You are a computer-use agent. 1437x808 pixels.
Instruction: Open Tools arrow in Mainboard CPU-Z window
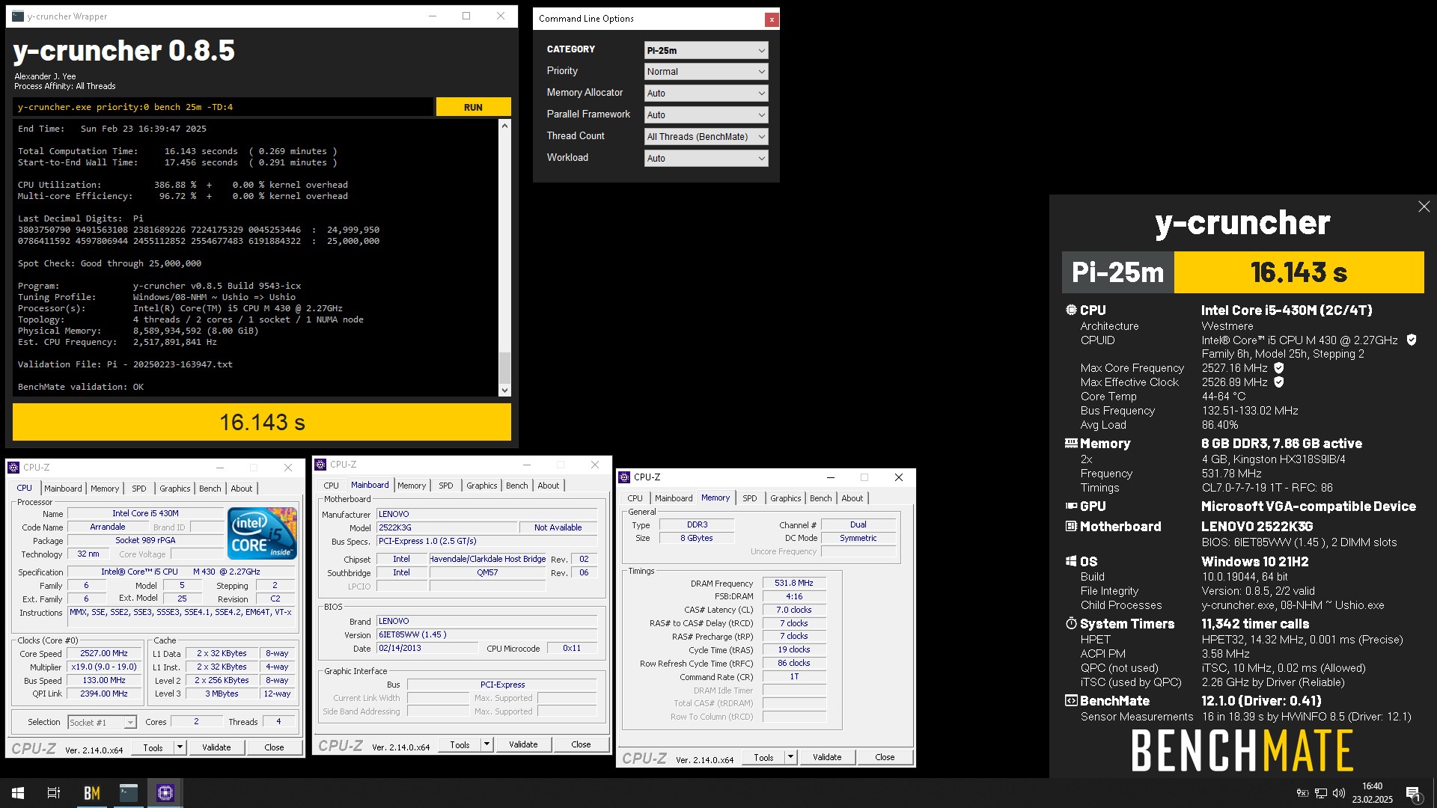tap(486, 744)
